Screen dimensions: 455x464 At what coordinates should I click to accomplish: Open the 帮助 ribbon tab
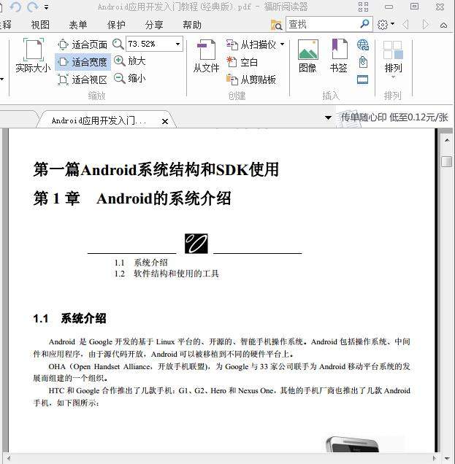click(x=192, y=25)
